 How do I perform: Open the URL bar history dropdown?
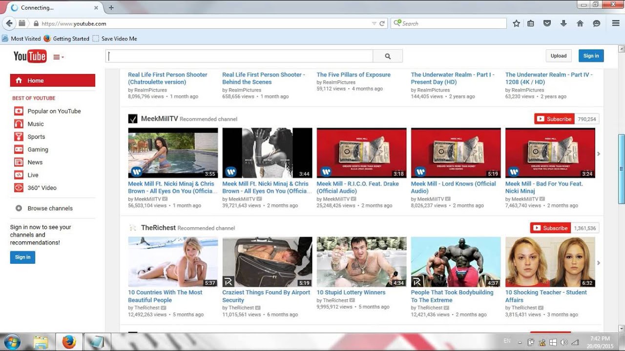click(374, 23)
